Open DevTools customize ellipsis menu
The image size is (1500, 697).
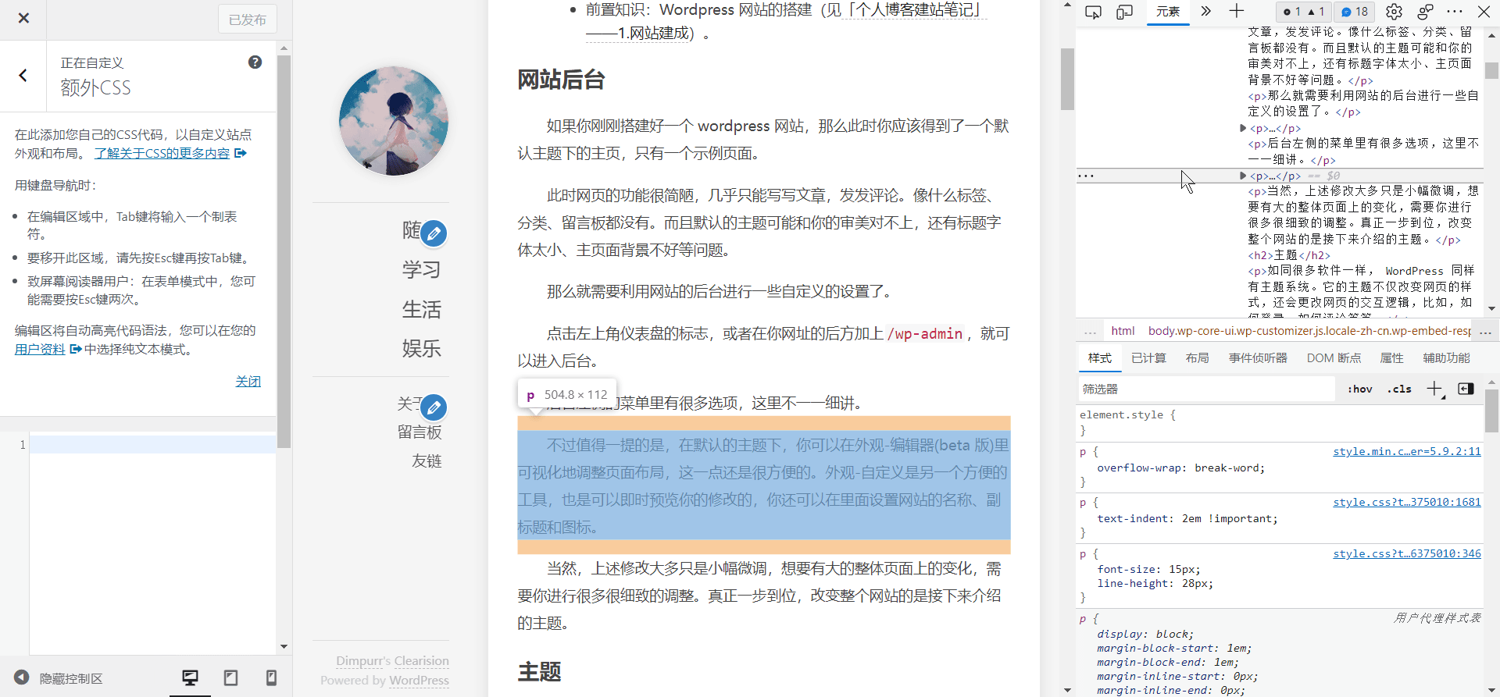click(x=1454, y=12)
